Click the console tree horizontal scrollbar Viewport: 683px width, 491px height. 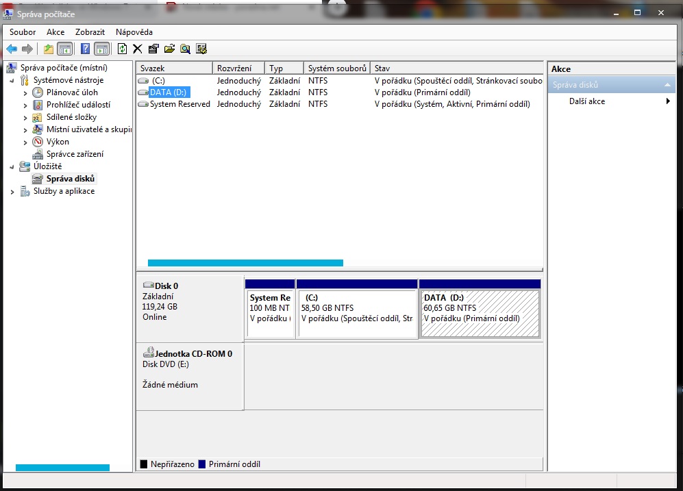(63, 468)
